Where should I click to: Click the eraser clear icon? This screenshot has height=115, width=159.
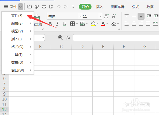coord(114,24)
